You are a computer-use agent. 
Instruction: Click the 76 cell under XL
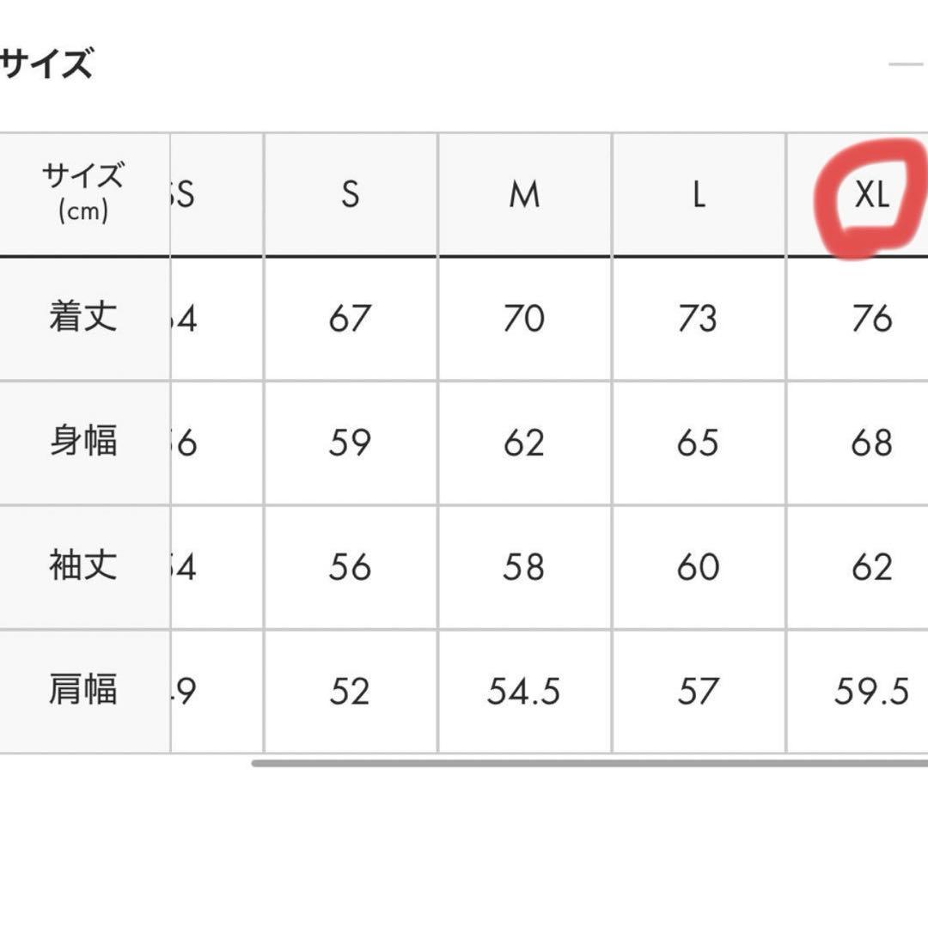pos(871,319)
